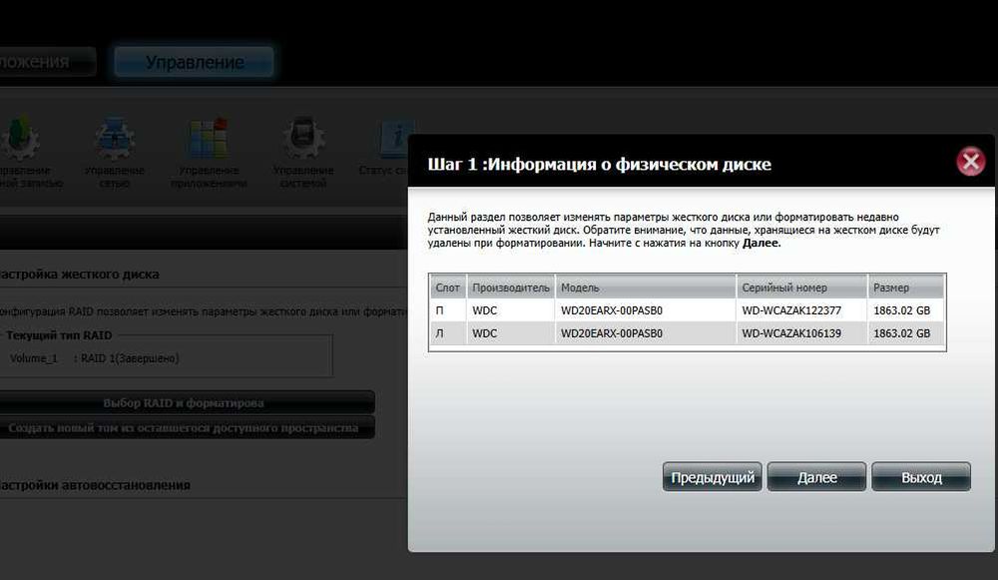Select serial number WD-WCAZAK122377
This screenshot has height=580, width=998.
click(x=791, y=310)
